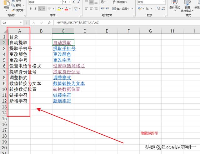Screen dimensions: 200x154
Task: Open the underline style dropdown arrow
Action: [x=44, y=9]
